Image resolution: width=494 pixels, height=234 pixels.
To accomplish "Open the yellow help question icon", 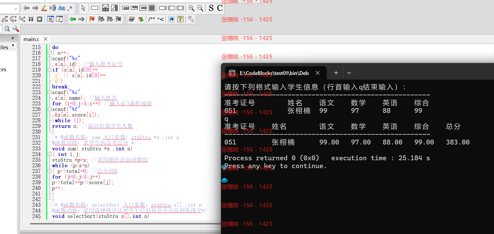I will (180, 19).
